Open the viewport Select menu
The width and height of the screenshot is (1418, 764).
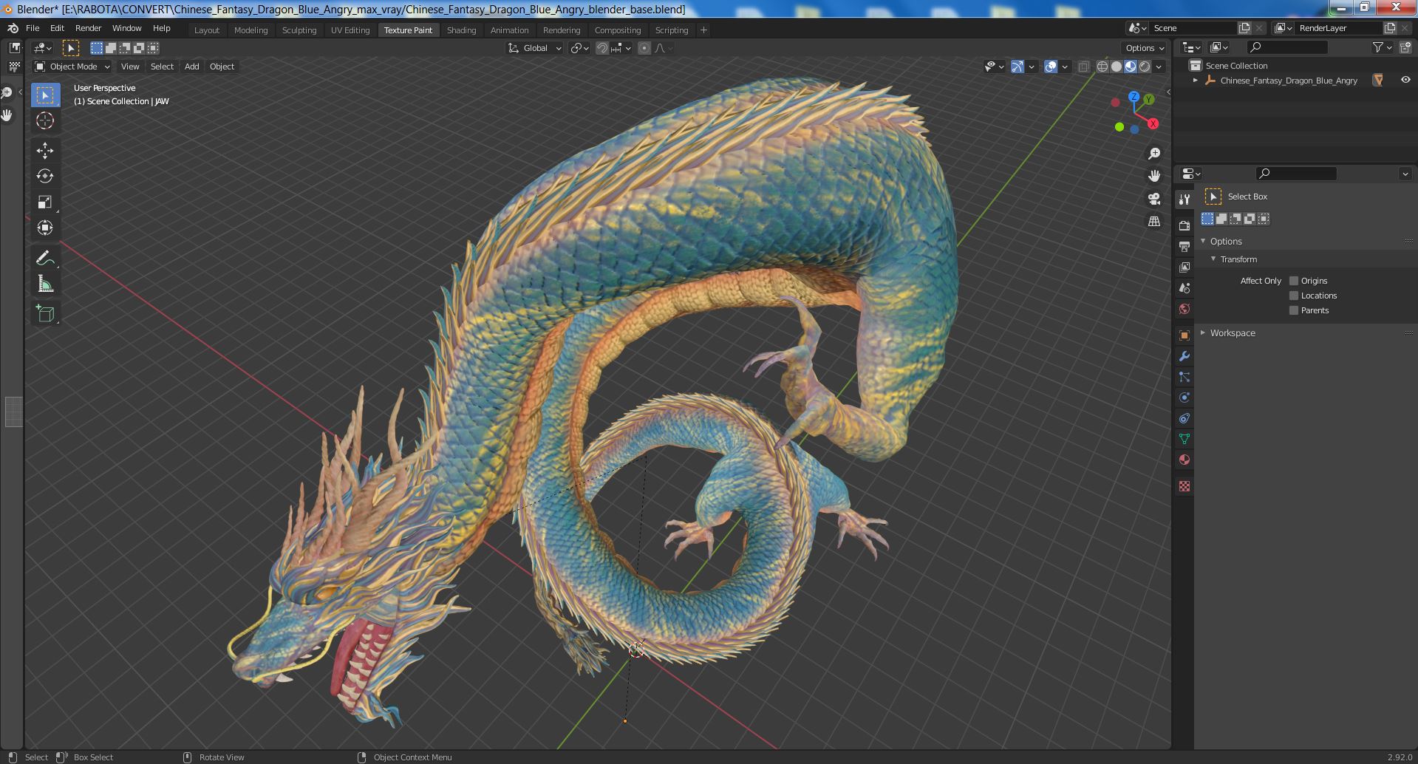point(162,66)
